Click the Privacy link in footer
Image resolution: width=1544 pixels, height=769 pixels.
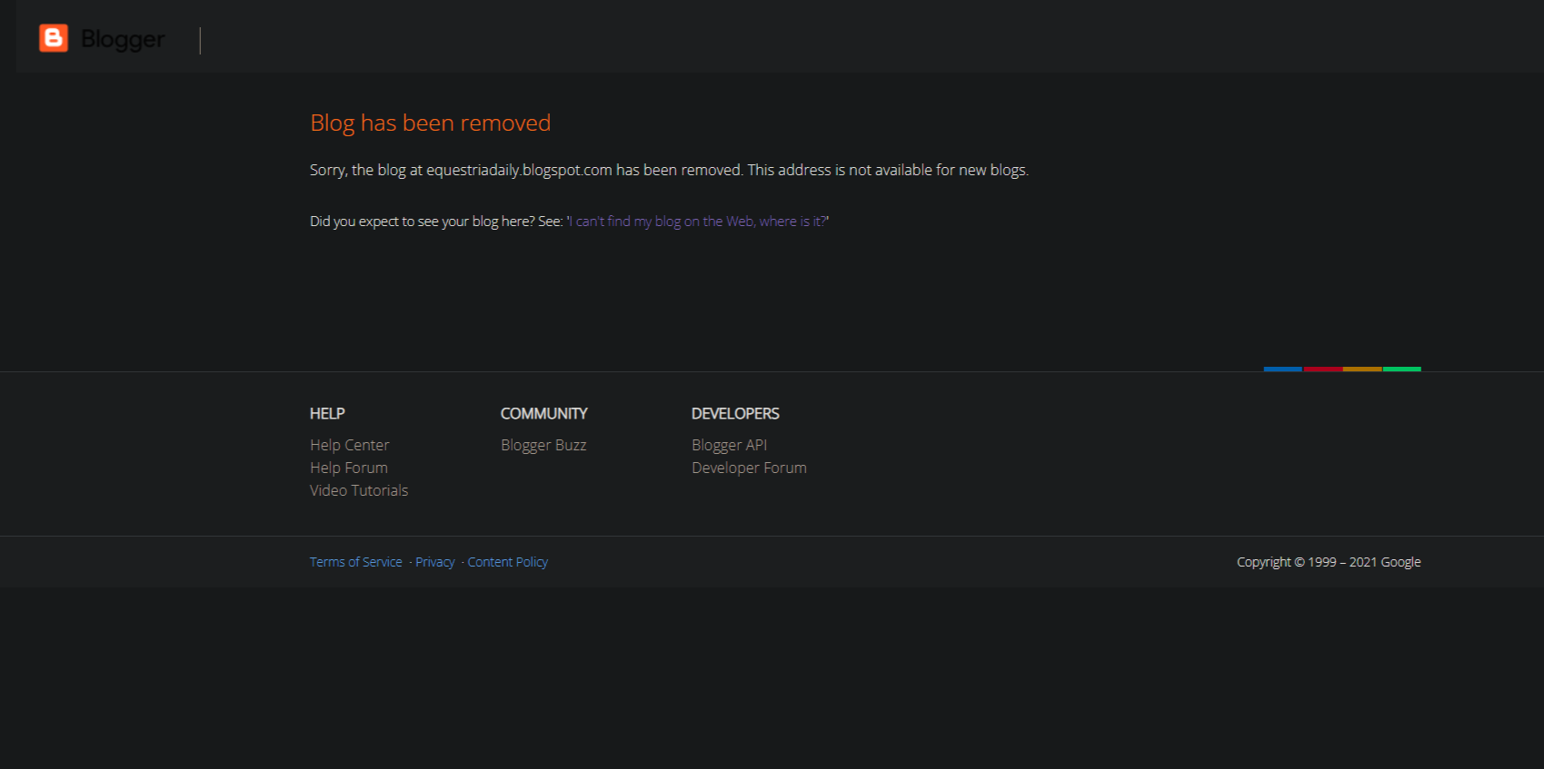point(434,562)
